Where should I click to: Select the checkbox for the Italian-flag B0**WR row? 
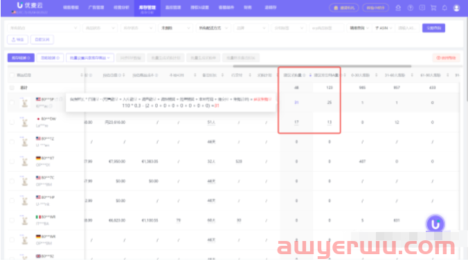pos(12,220)
